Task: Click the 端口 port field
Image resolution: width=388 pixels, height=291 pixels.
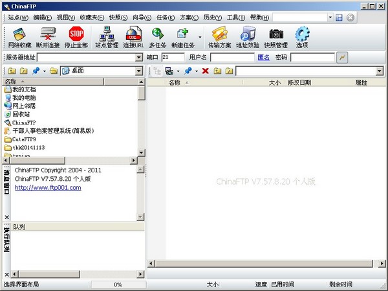Action: [x=173, y=57]
